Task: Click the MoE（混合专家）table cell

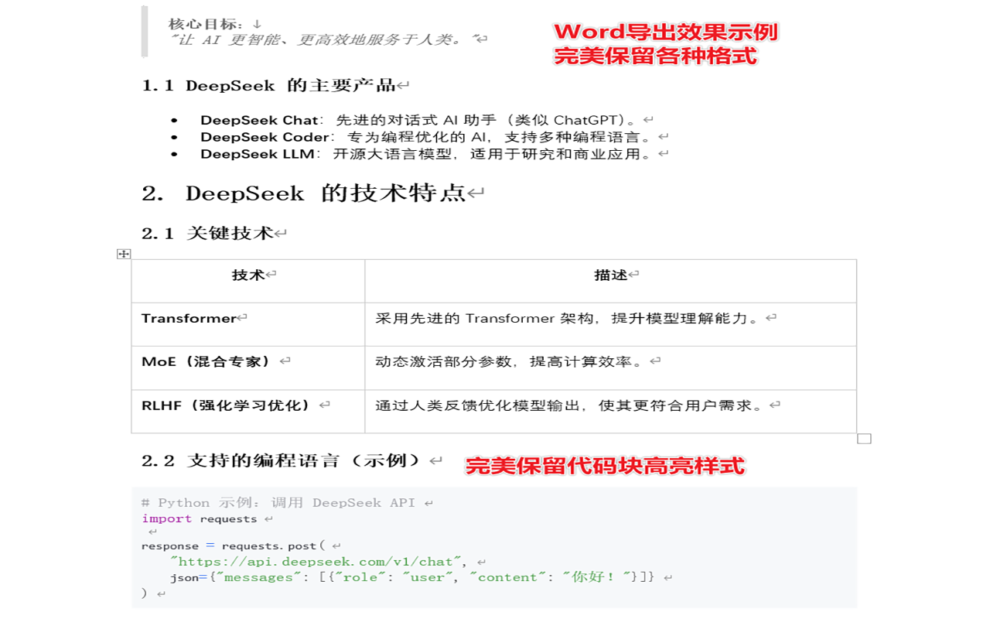Action: click(x=204, y=361)
